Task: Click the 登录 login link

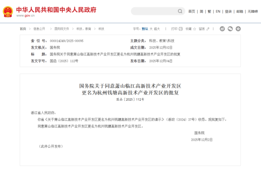Action: [x=228, y=11]
